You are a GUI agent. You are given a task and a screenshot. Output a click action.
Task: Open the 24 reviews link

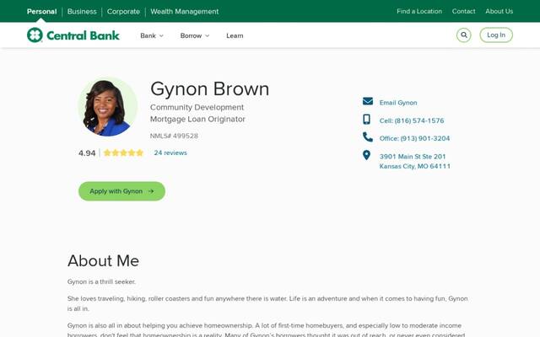coord(170,152)
